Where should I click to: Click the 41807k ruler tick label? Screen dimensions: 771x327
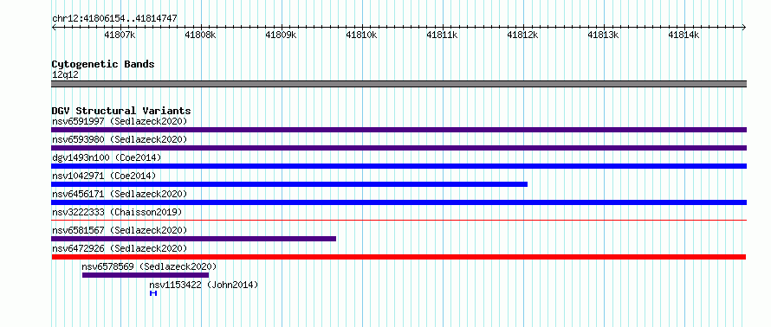pos(120,35)
